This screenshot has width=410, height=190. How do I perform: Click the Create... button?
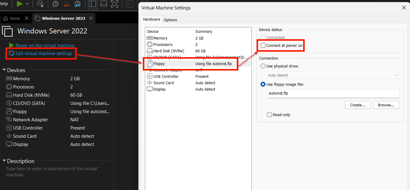coord(358,105)
